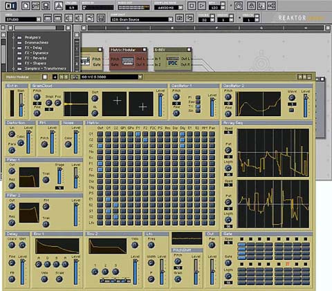Select the FX - Shapers folder in browser

(35, 63)
